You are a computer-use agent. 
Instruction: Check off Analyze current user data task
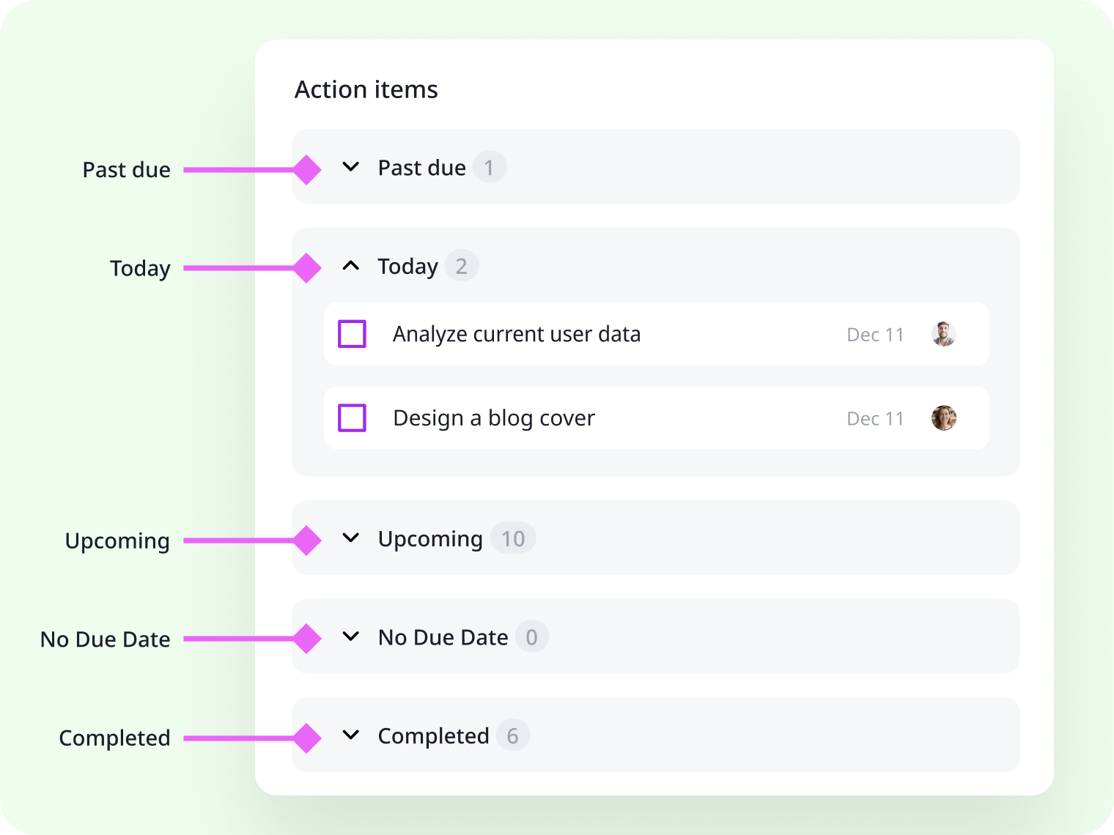352,334
